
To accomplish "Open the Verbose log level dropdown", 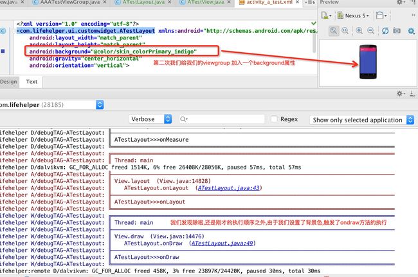I will (150, 119).
